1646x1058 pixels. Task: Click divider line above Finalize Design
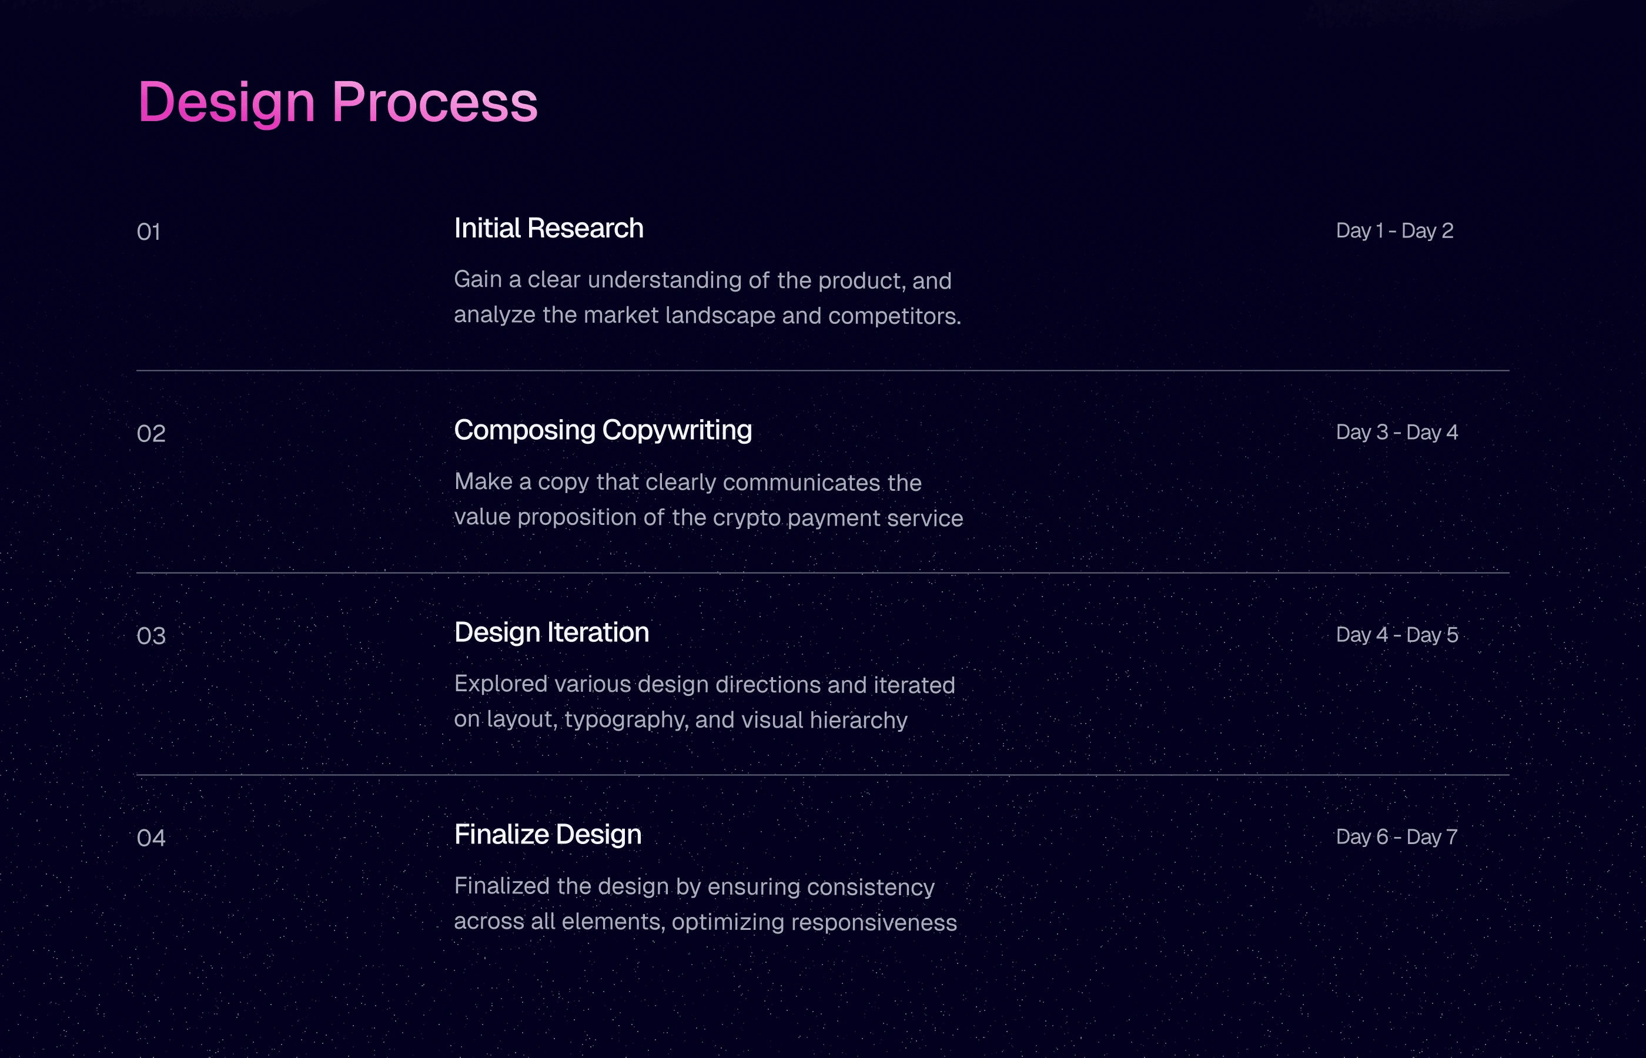[x=823, y=774]
